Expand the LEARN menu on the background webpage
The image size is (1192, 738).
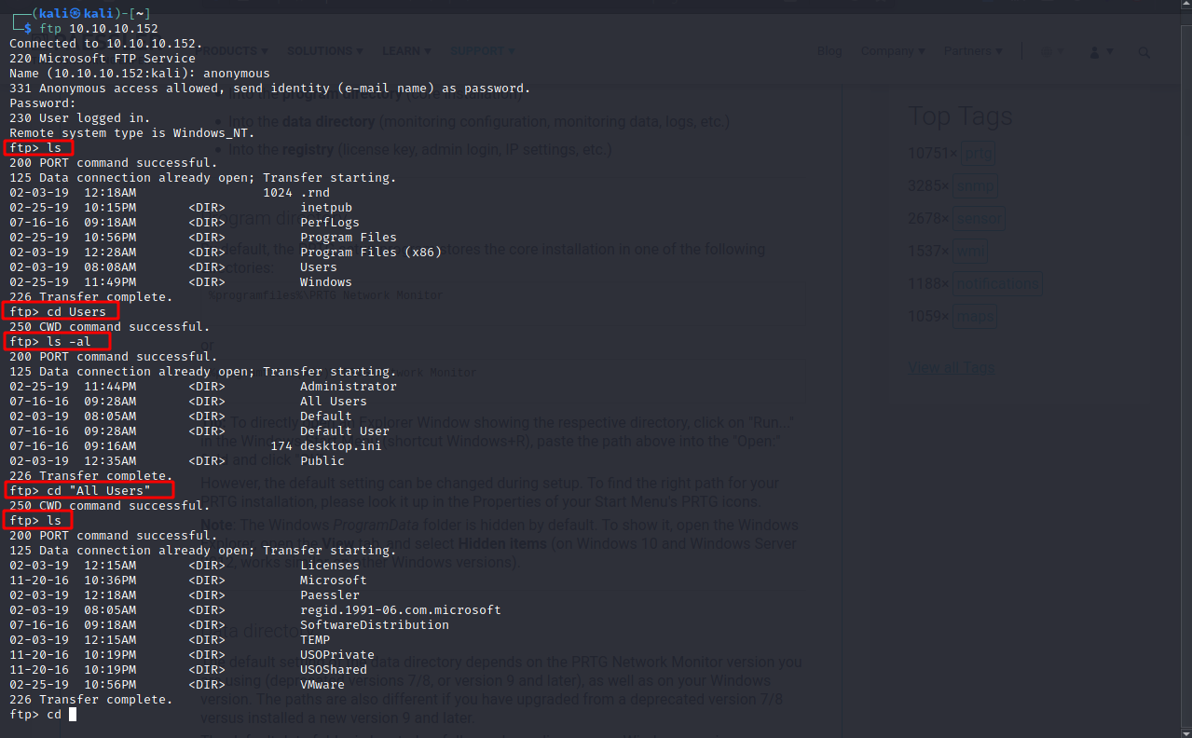click(x=406, y=51)
